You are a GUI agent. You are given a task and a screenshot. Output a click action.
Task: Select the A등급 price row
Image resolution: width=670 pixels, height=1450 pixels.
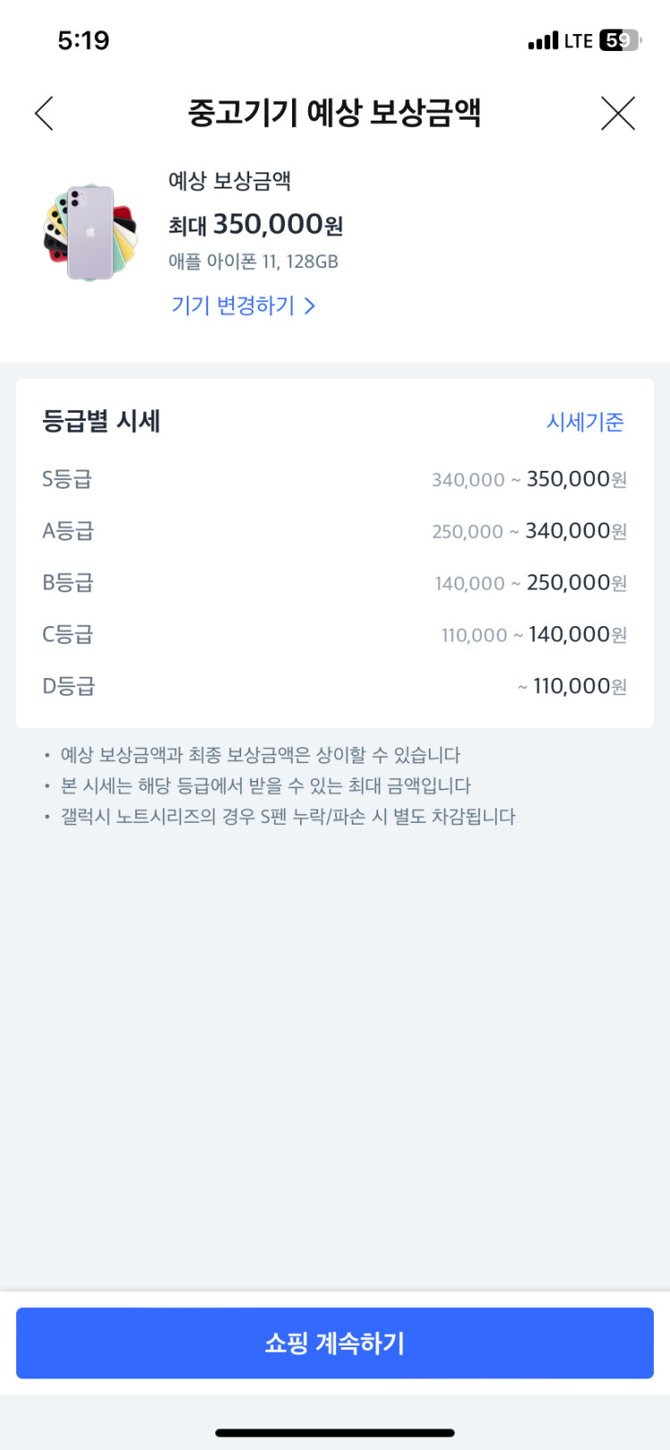pyautogui.click(x=334, y=532)
